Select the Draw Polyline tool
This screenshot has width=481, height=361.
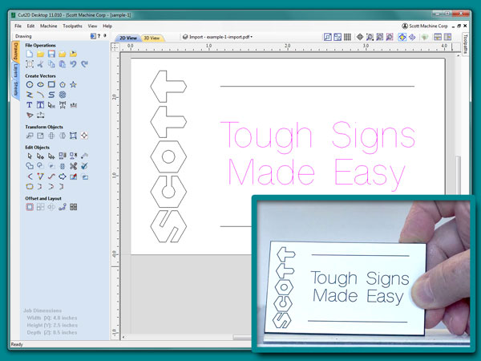30,95
